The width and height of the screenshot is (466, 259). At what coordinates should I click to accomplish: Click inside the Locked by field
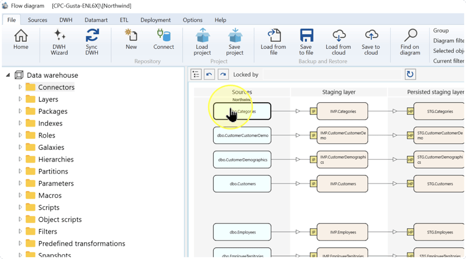332,74
